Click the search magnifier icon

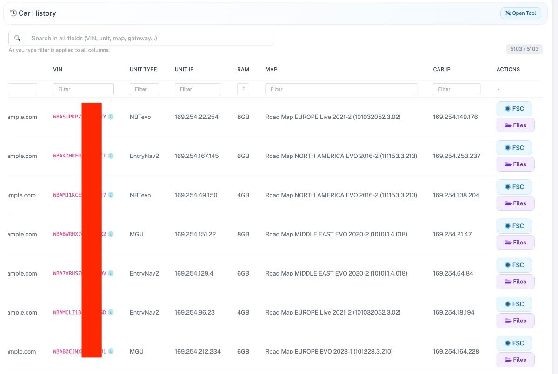[x=17, y=38]
